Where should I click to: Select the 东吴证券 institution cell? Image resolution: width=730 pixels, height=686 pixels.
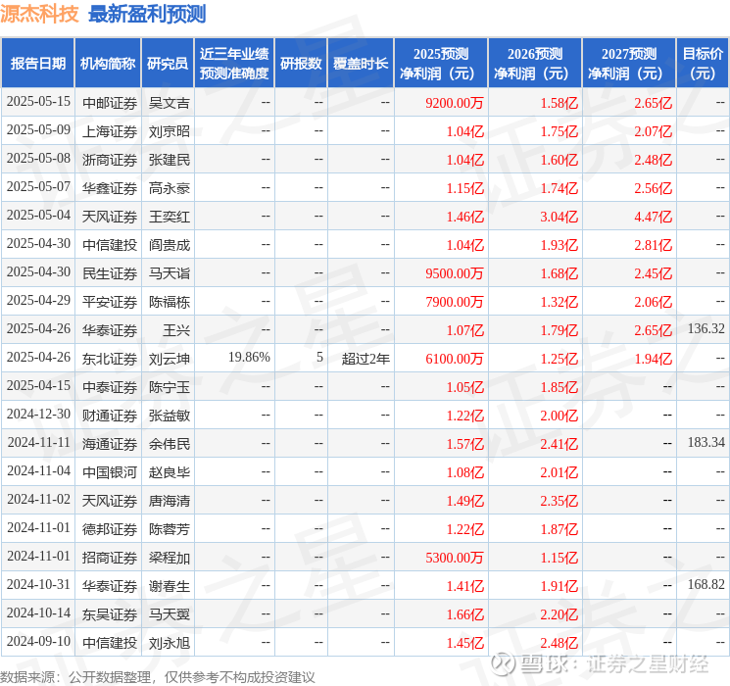coord(110,614)
